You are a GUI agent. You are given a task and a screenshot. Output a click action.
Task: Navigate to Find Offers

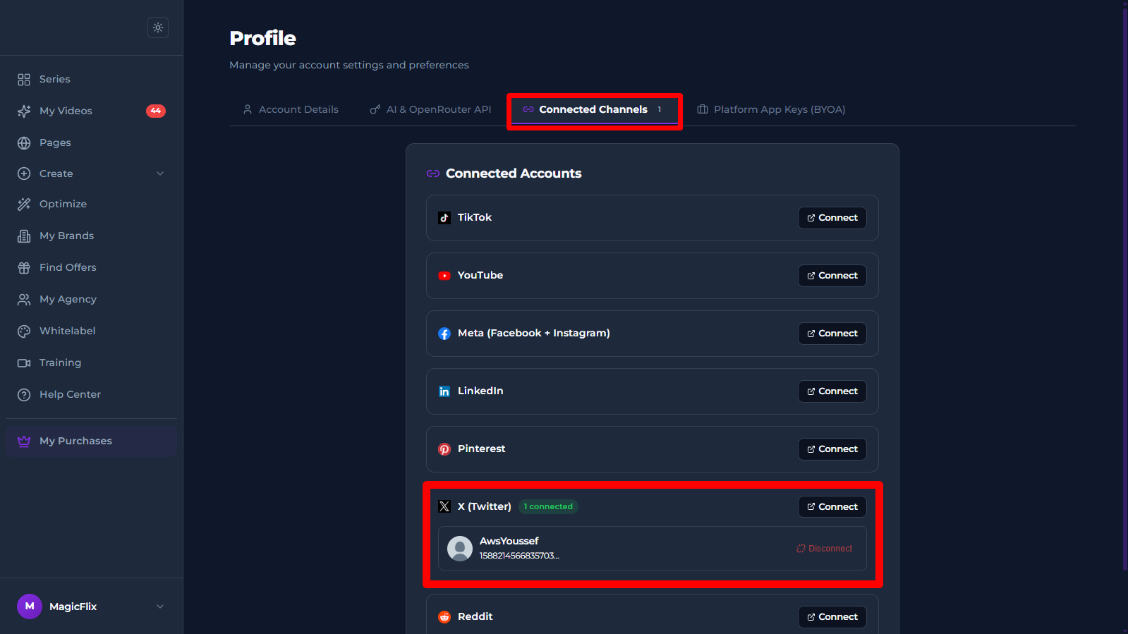tap(92, 268)
